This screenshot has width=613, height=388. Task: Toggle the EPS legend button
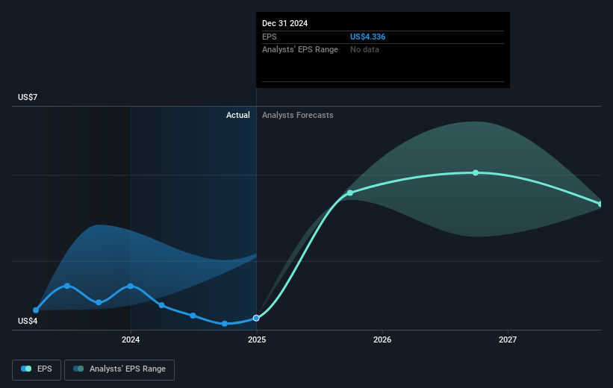point(37,369)
